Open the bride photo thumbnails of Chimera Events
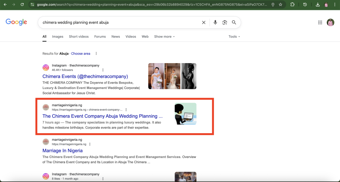 point(172,76)
